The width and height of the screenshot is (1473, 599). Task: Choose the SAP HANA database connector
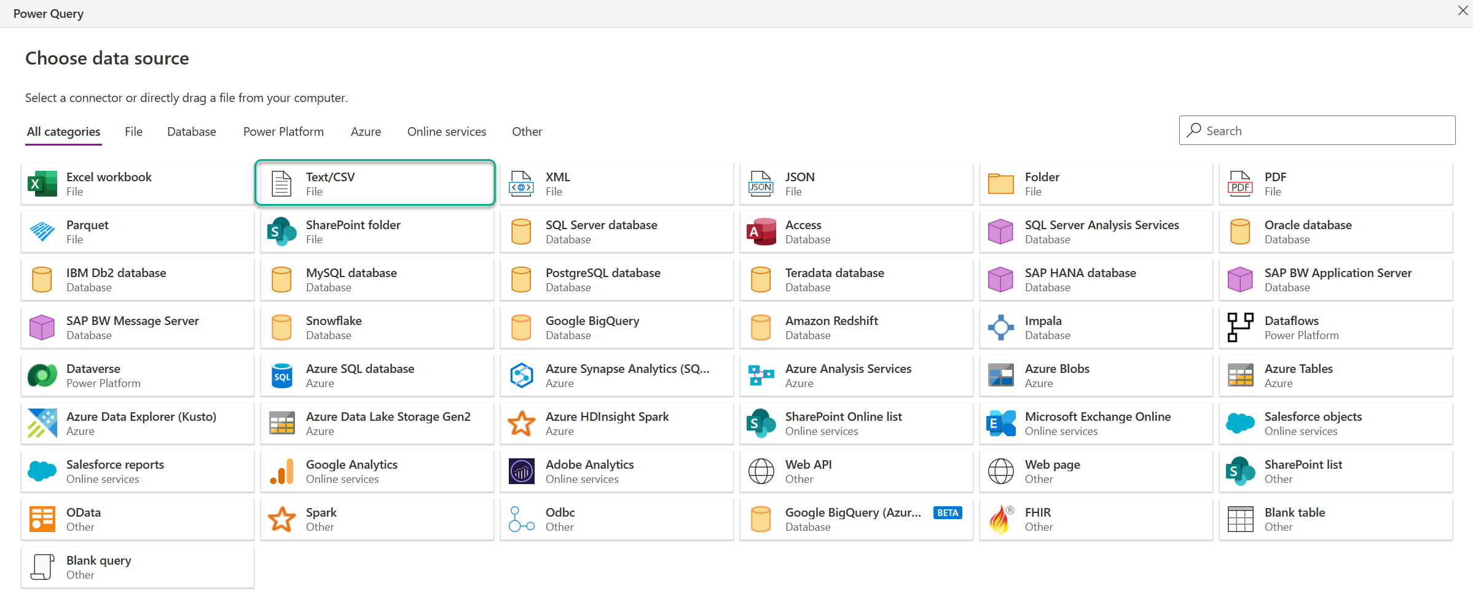1096,280
